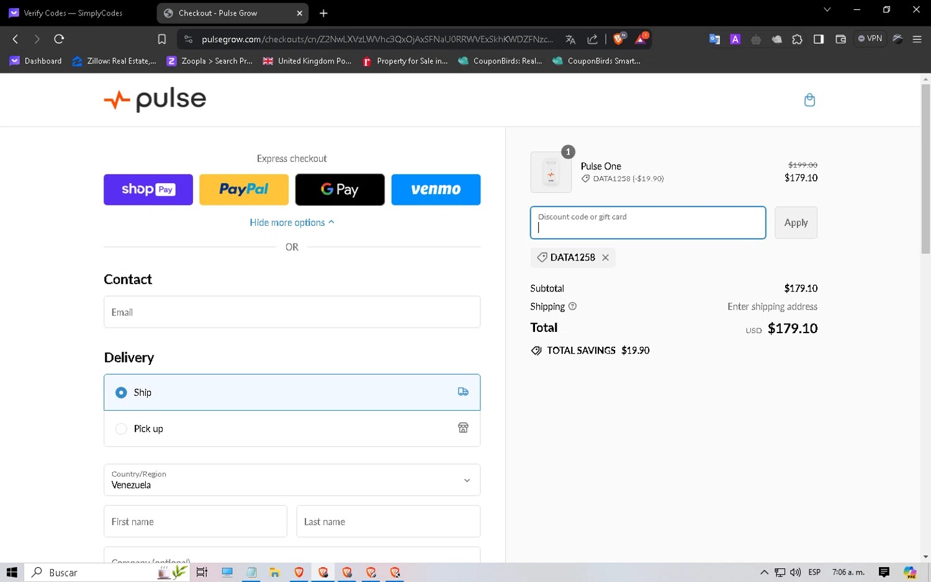Click the Pulse logo in header

[155, 99]
